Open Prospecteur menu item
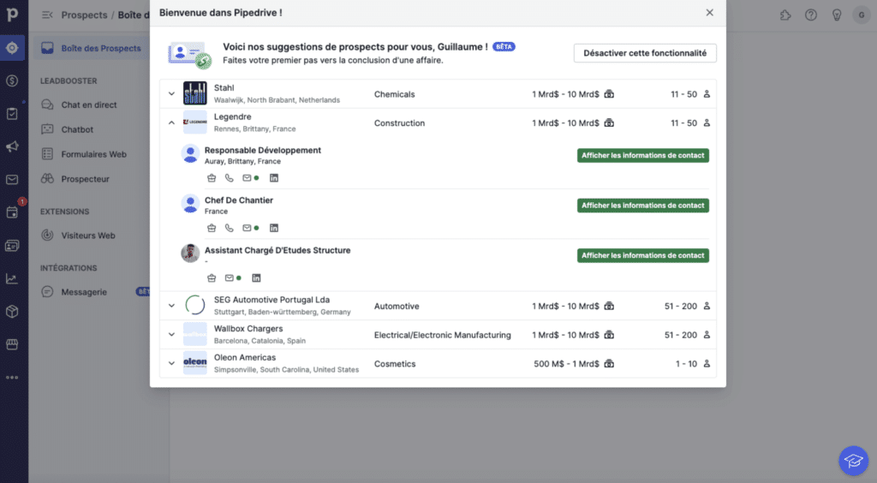Viewport: 877px width, 483px height. pyautogui.click(x=85, y=179)
